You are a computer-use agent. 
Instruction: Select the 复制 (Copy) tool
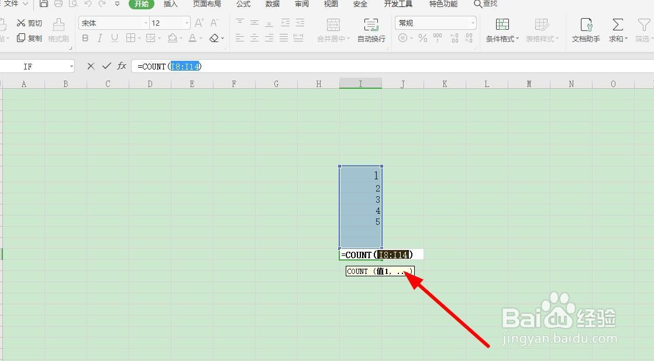click(x=29, y=38)
